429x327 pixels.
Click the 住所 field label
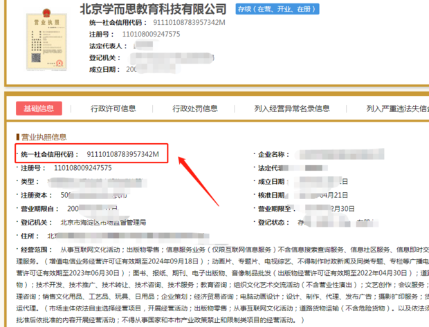click(30, 236)
